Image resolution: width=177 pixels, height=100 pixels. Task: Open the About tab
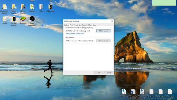[x=94, y=25]
